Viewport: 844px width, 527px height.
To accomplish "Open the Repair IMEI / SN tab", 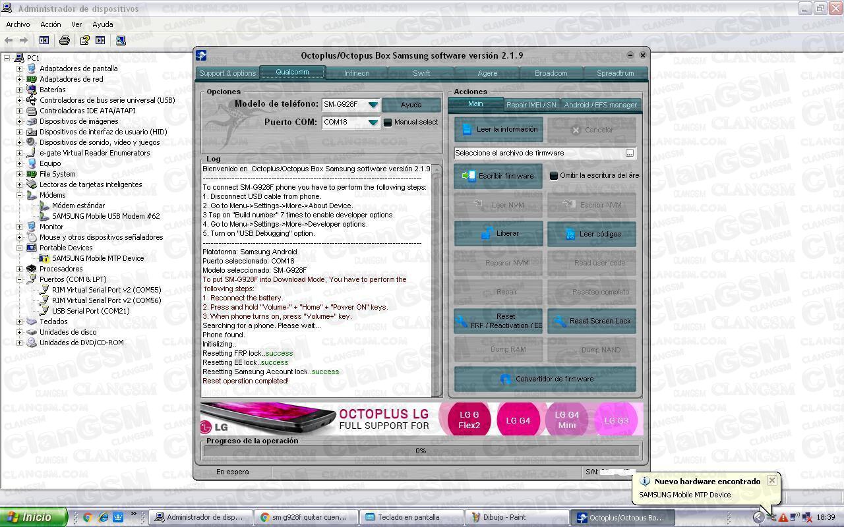I will 531,105.
